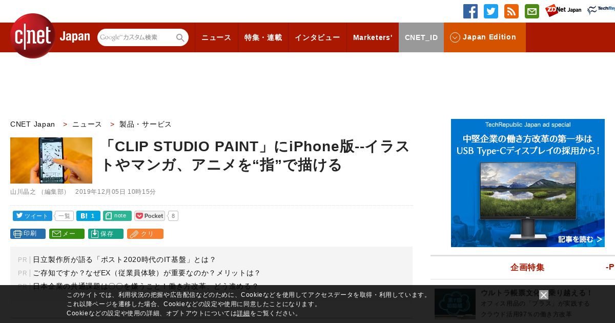Open PR link about EX 従業員体験
Image resolution: width=615 pixels, height=323 pixels.
pyautogui.click(x=147, y=273)
